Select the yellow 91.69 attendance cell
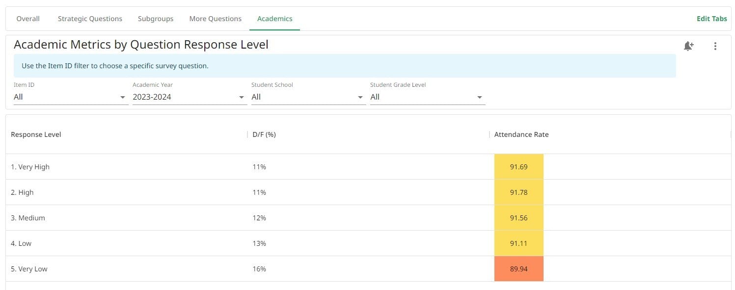 coord(519,167)
